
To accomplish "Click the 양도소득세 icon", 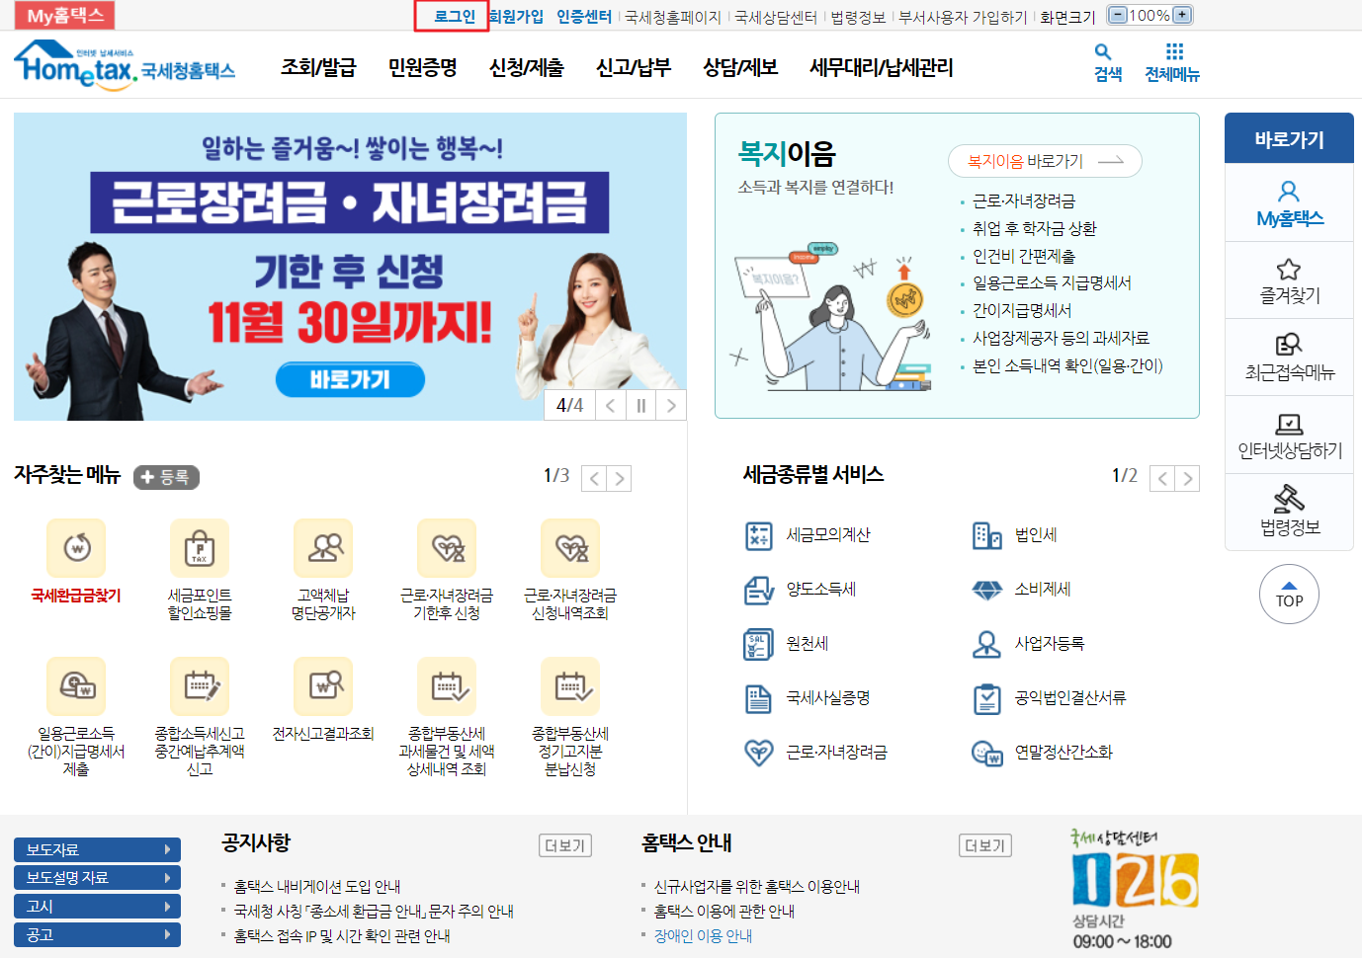I will (x=758, y=590).
